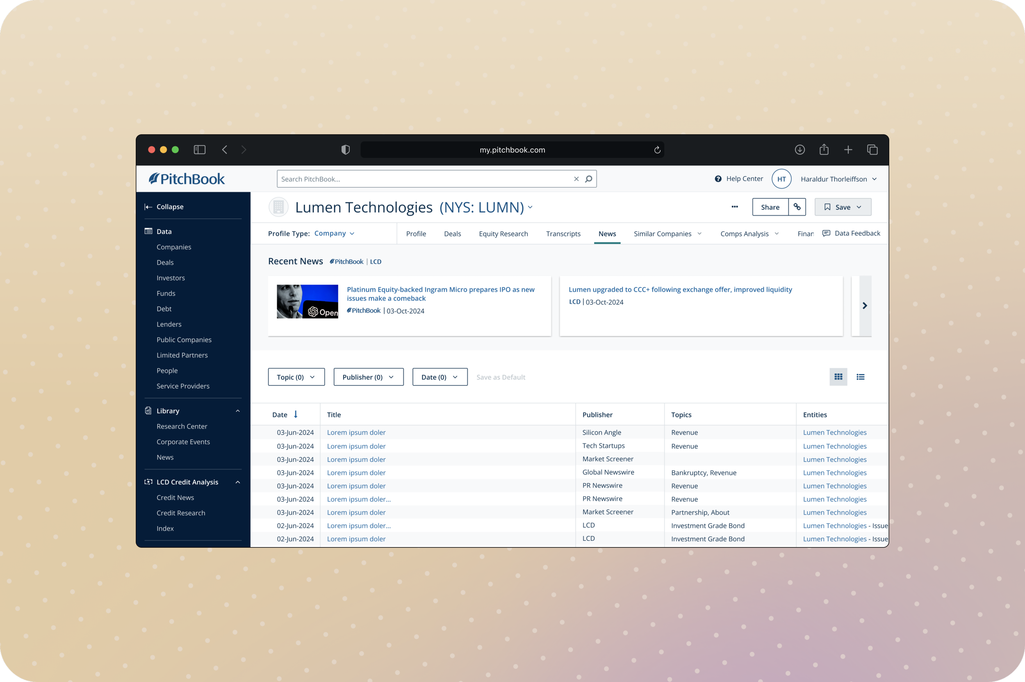This screenshot has width=1025, height=682.
Task: Open Credit Research in the sidebar
Action: click(180, 512)
